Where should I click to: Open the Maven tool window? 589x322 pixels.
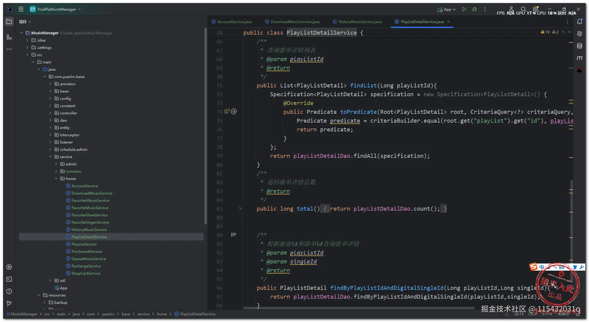(580, 58)
